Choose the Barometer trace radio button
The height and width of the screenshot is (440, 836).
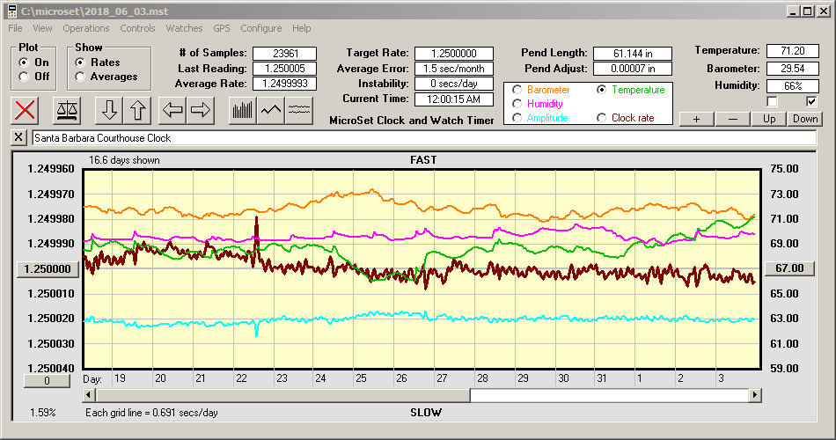tap(517, 90)
